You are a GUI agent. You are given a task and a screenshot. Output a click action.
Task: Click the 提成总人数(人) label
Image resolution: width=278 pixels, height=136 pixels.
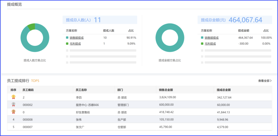pos(78,20)
